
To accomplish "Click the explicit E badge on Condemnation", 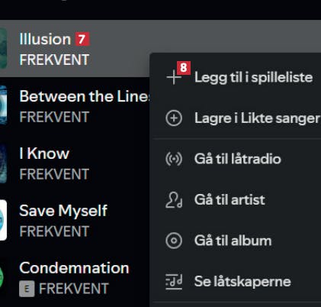I will (27, 289).
